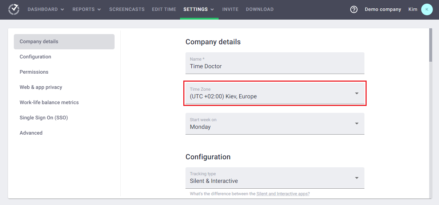Select Permissions in the settings sidebar
439x205 pixels.
click(34, 72)
